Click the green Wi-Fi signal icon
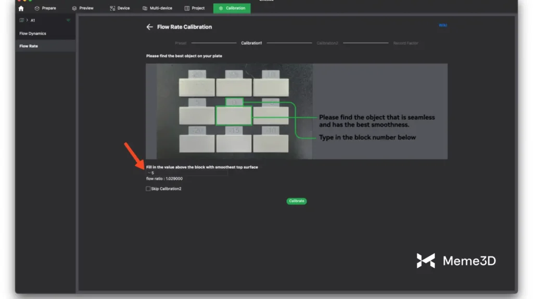533x299 pixels. (x=68, y=20)
